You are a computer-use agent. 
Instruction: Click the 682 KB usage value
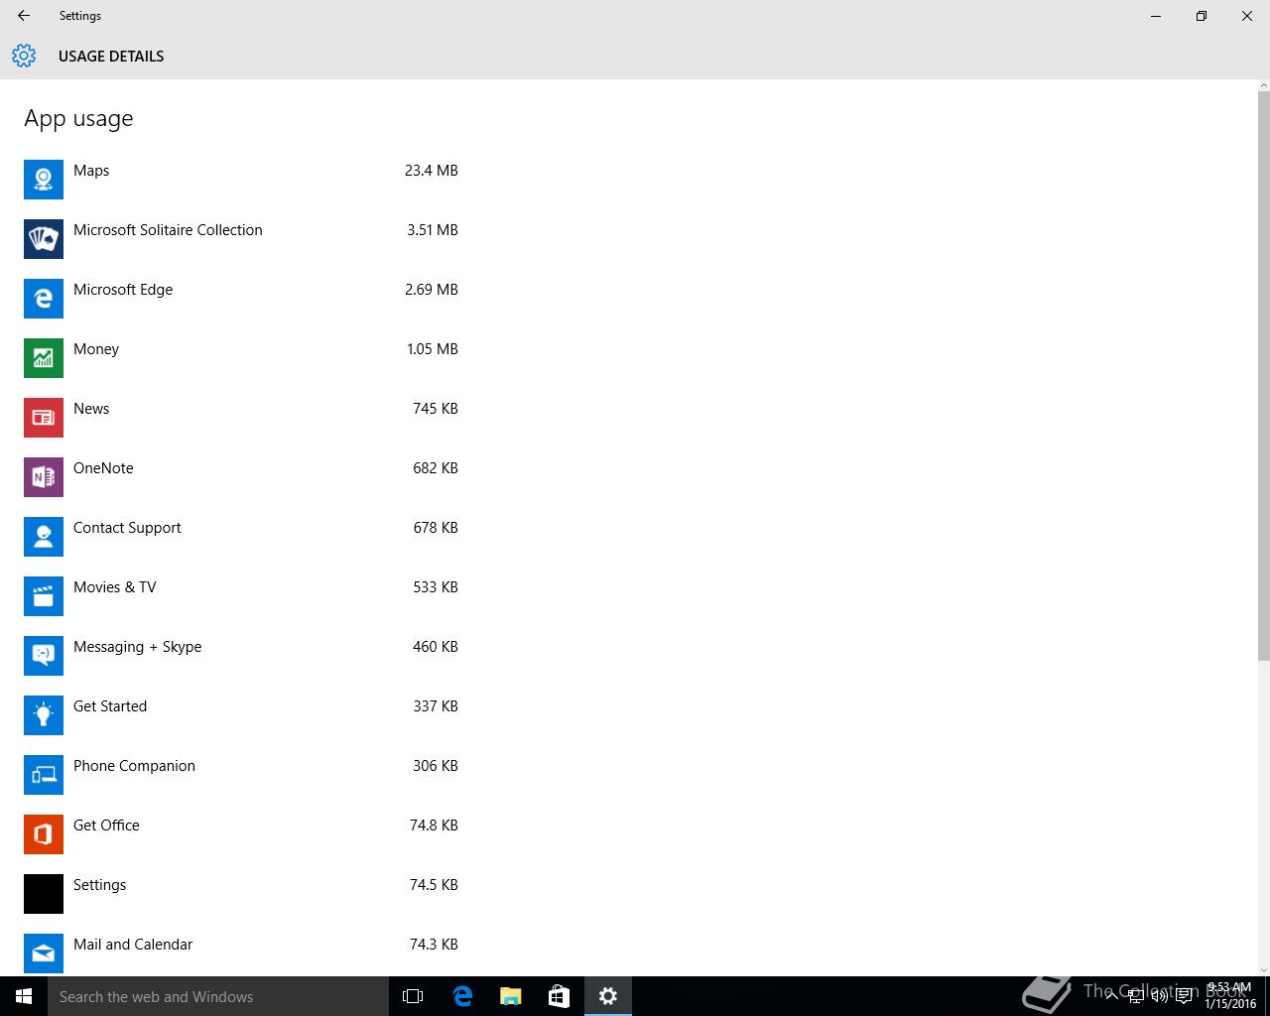click(x=436, y=468)
